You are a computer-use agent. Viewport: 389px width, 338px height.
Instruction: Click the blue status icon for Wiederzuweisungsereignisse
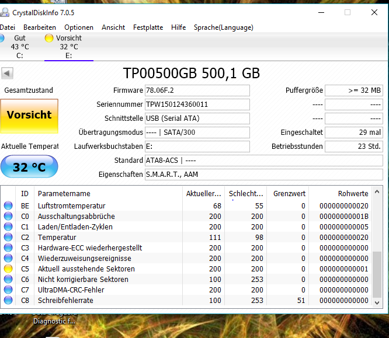[x=8, y=258]
